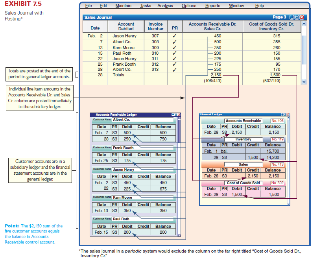321x264 pixels.
Task: Open the Maintain menu
Action: pos(123,6)
